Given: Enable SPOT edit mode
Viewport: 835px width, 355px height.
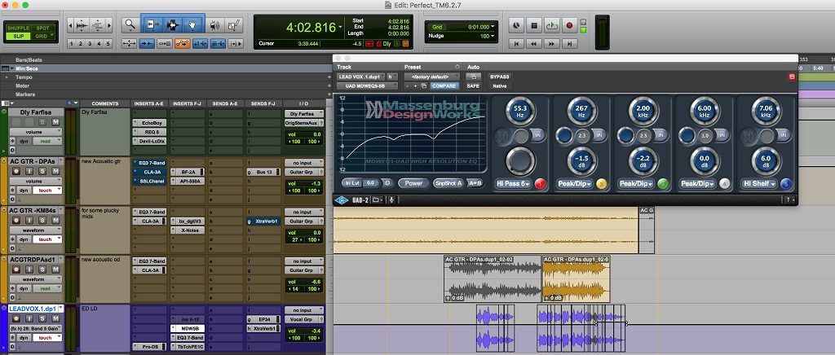Looking at the screenshot, I should pyautogui.click(x=43, y=28).
